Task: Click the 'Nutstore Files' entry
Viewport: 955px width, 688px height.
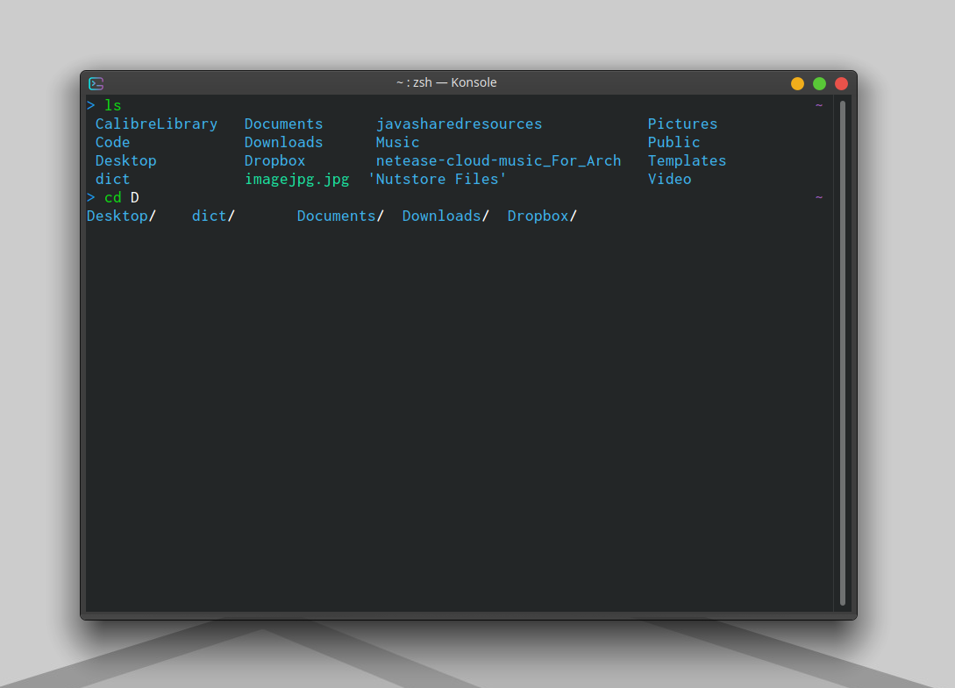Action: pos(438,179)
